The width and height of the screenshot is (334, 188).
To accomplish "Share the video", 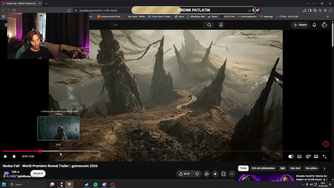I will [x=207, y=174].
